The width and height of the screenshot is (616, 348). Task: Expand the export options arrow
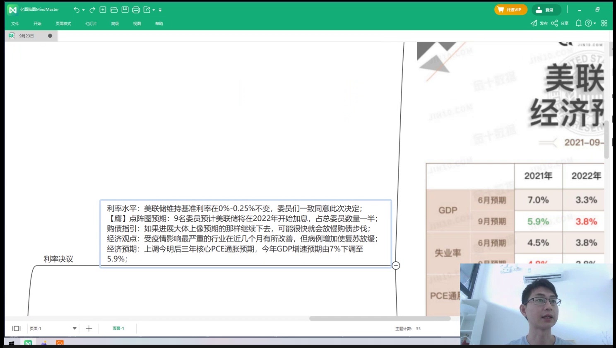tap(154, 10)
